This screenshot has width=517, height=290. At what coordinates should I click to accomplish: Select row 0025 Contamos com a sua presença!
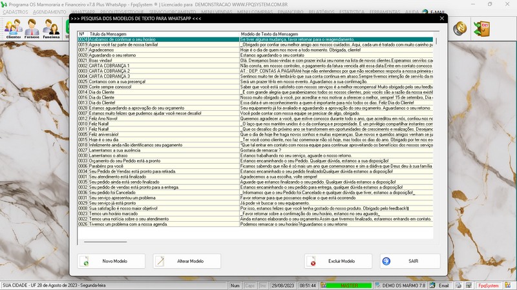(255, 82)
